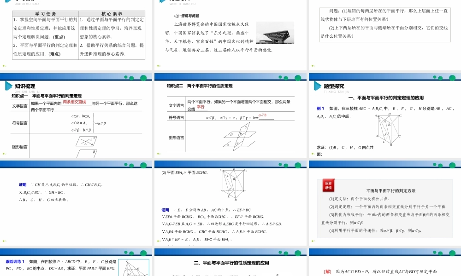Click the 例1 example label
The height and width of the screenshot is (276, 461).
coord(320,108)
